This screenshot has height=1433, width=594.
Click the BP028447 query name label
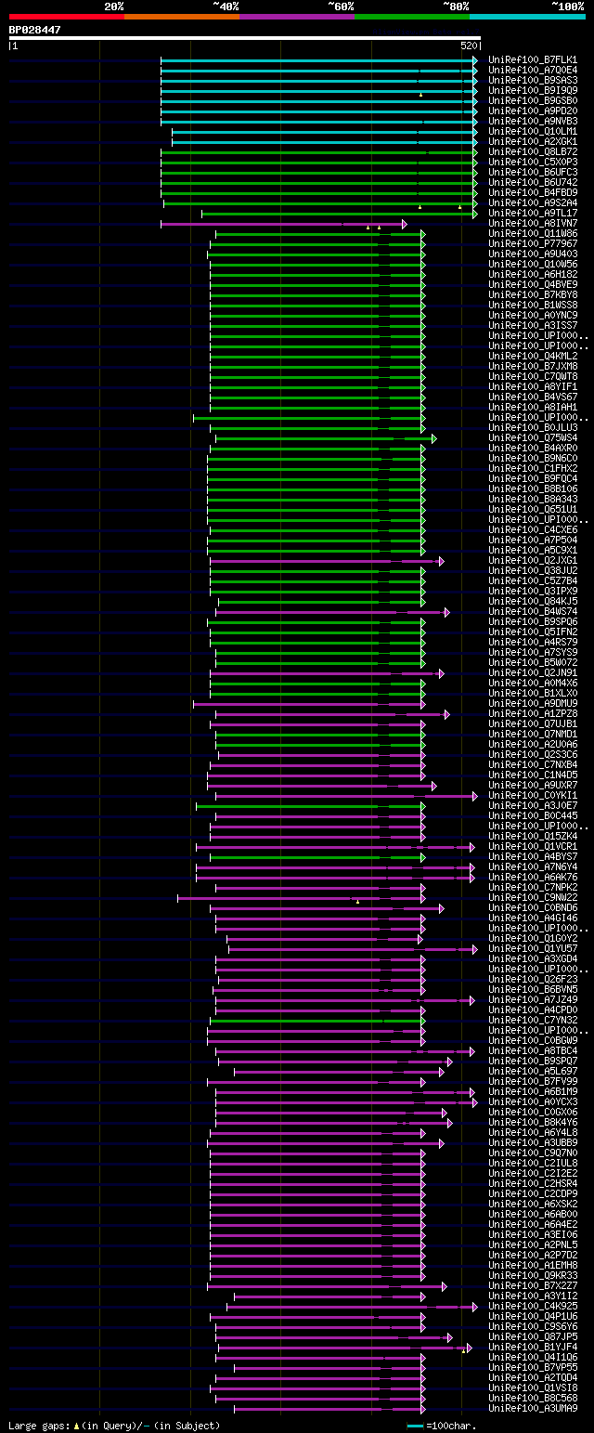[x=35, y=30]
